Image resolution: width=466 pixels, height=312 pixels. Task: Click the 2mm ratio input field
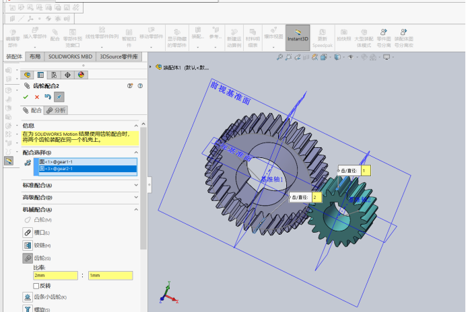click(x=56, y=276)
